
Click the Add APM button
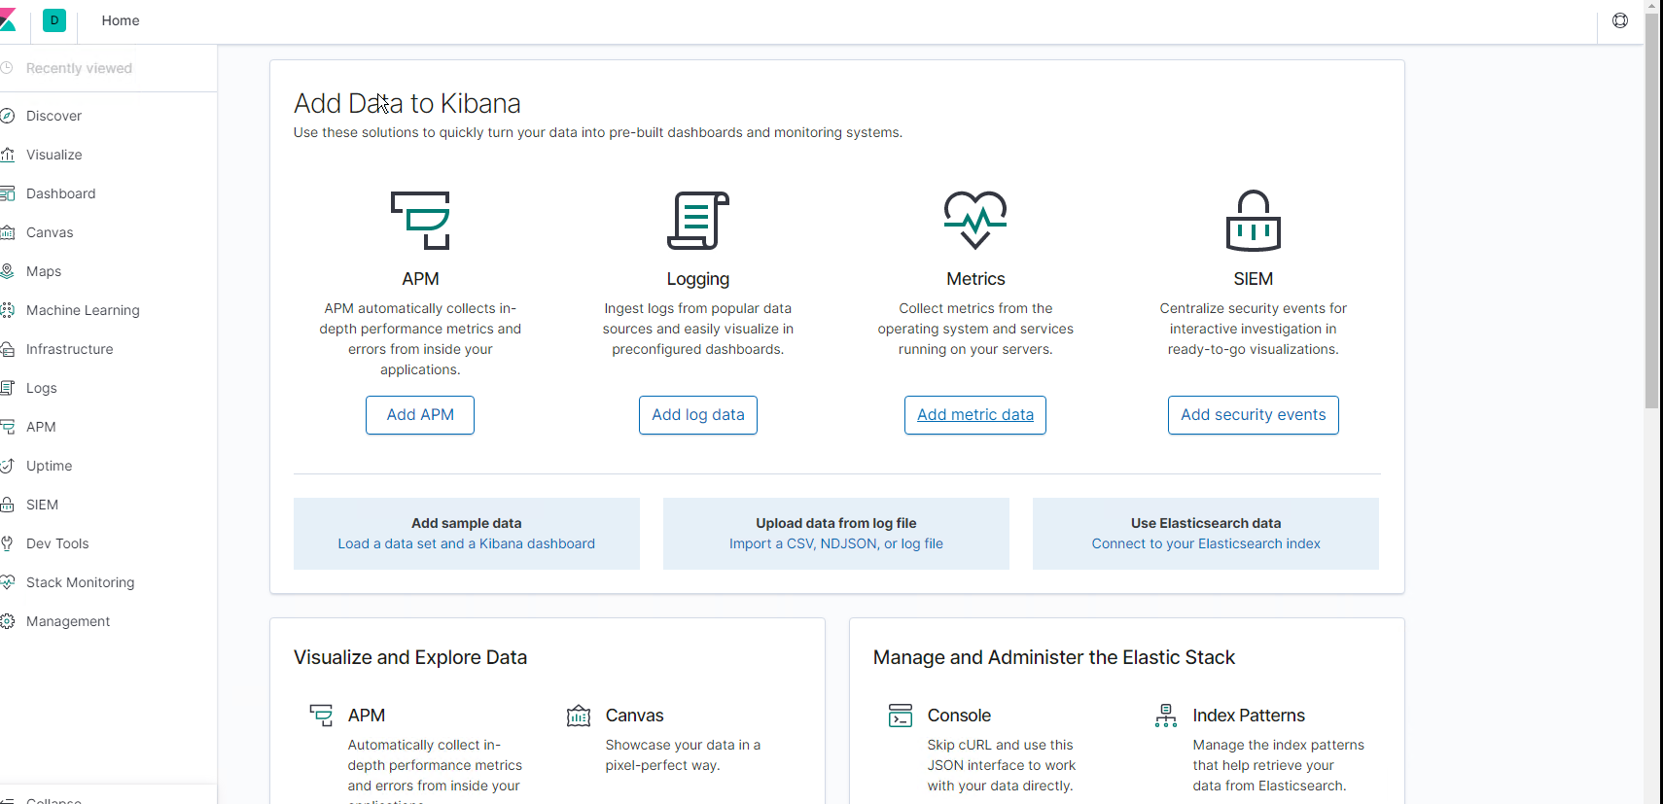click(x=420, y=415)
